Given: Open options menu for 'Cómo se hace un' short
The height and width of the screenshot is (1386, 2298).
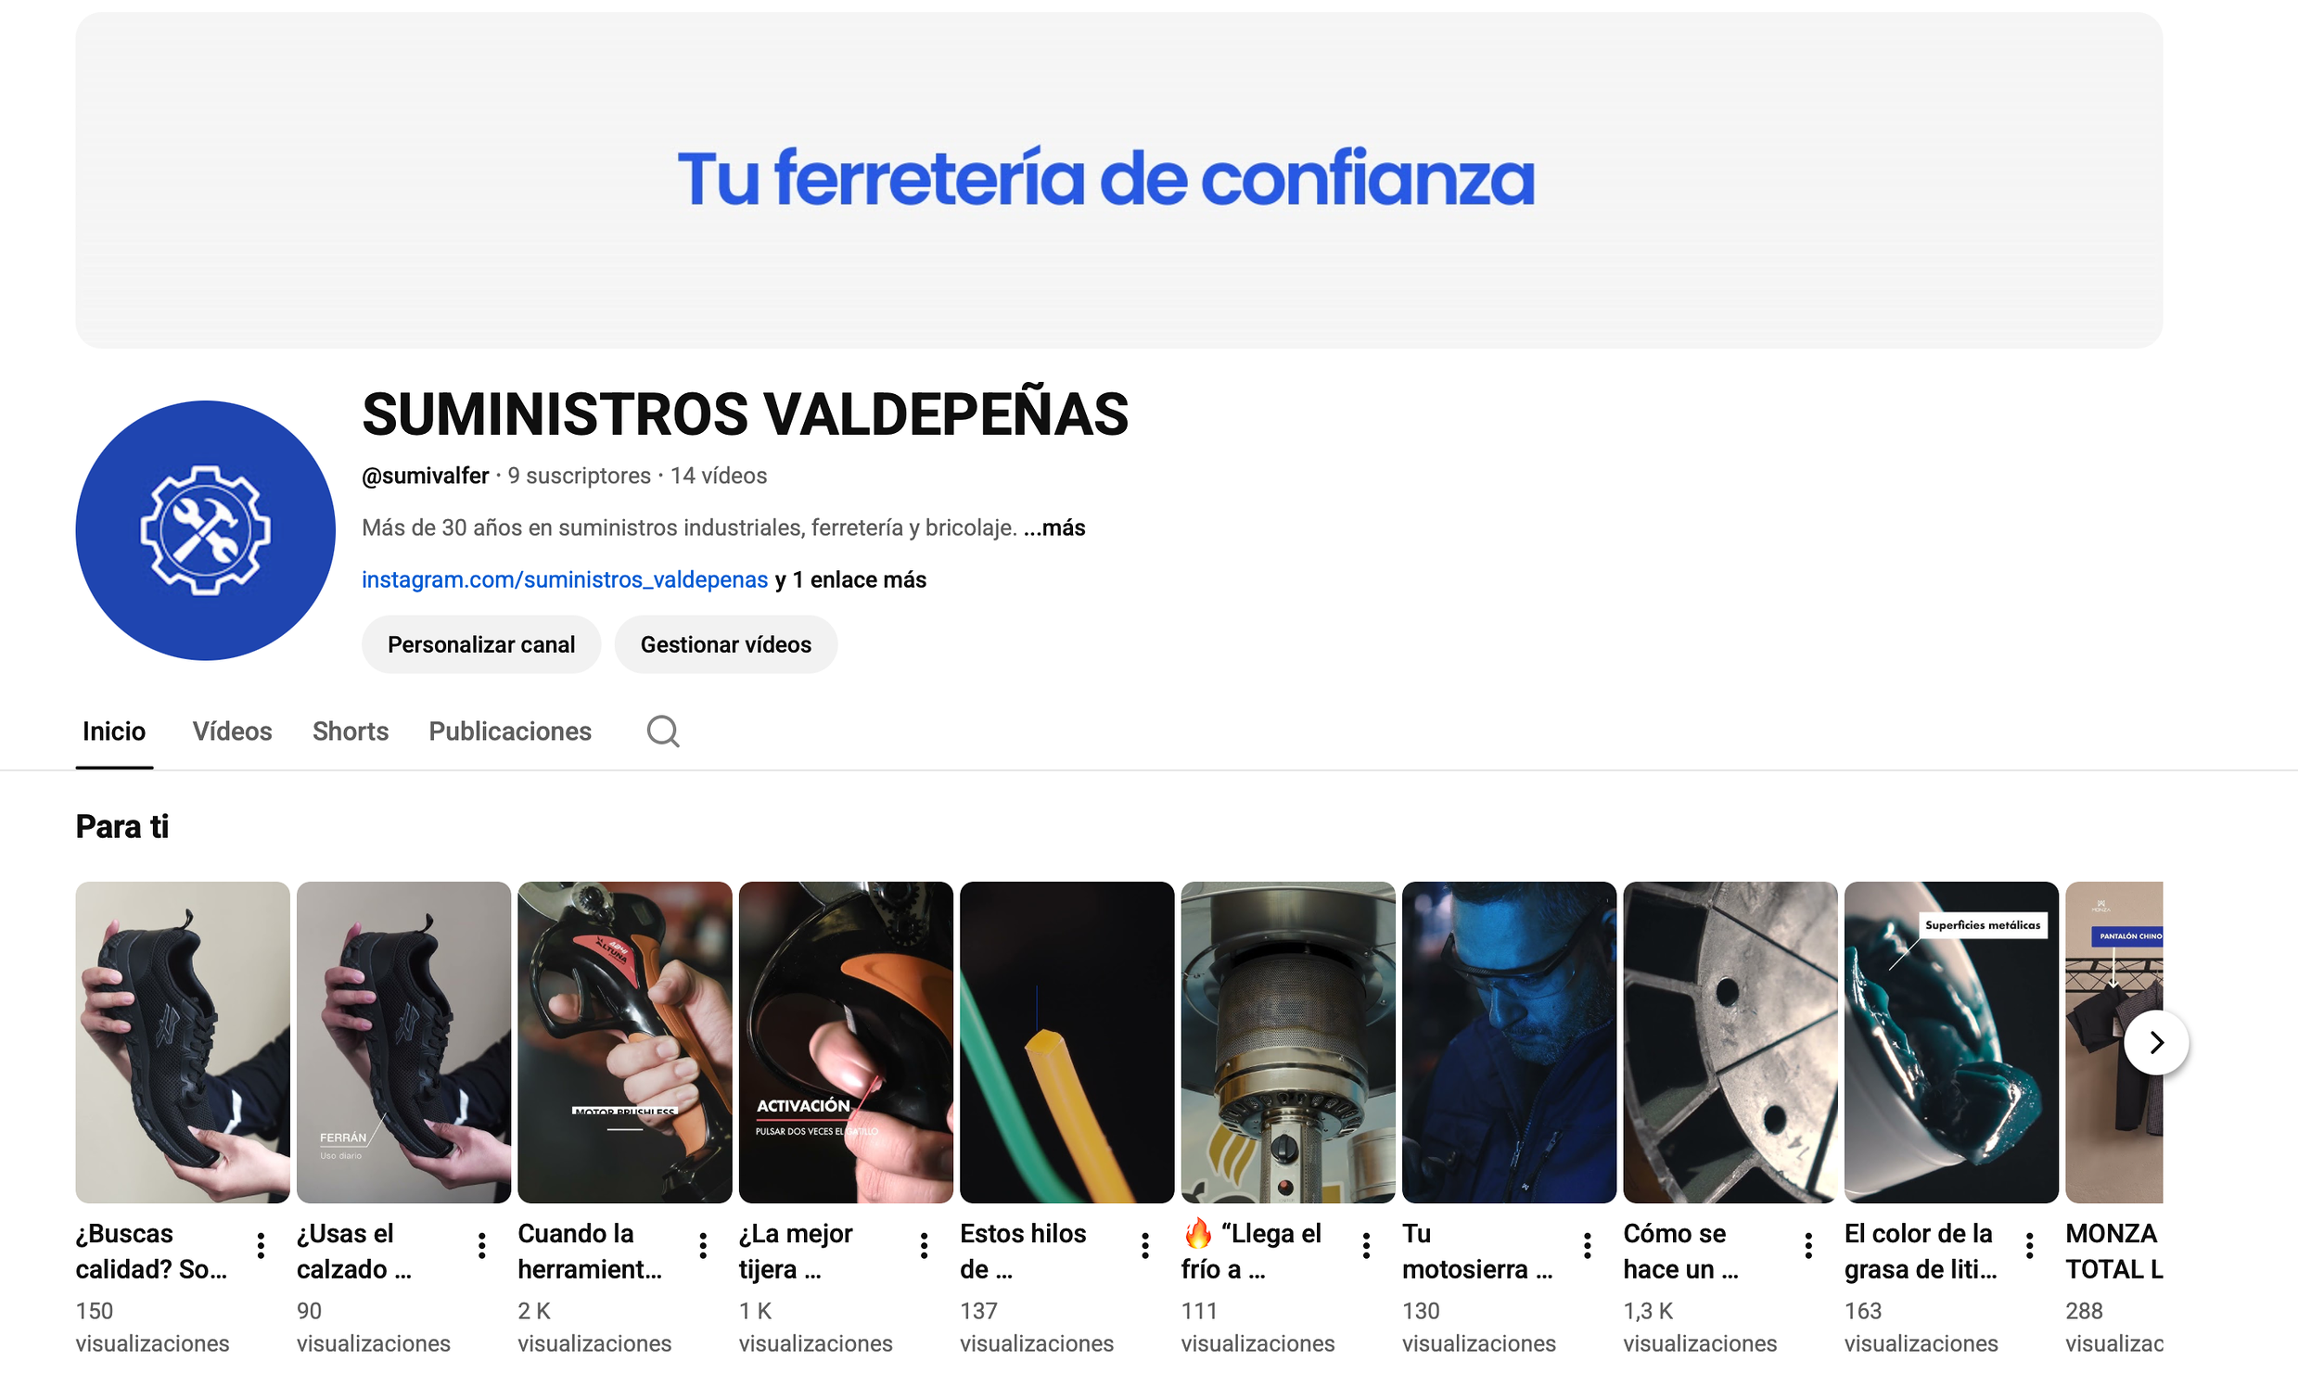Looking at the screenshot, I should pyautogui.click(x=1808, y=1245).
